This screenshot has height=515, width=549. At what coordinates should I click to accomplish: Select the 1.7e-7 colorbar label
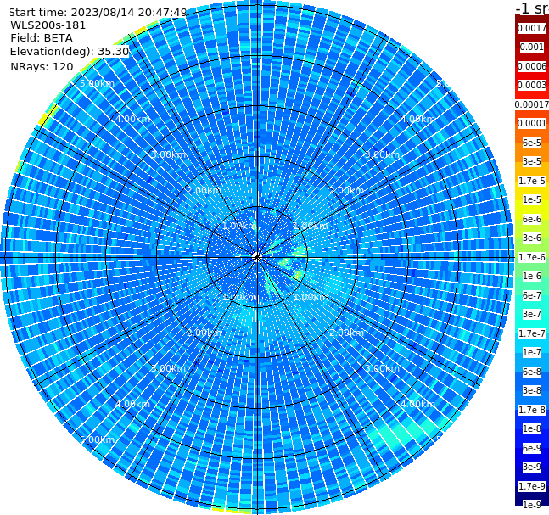pyautogui.click(x=532, y=333)
